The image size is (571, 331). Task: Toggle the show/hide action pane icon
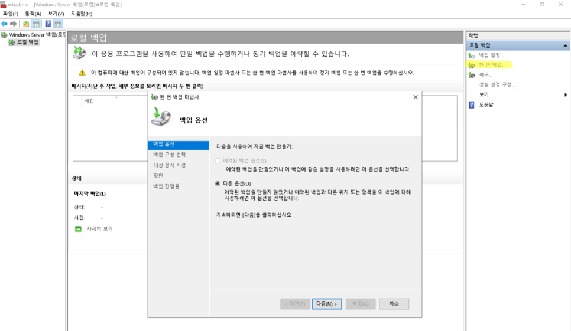[x=58, y=24]
